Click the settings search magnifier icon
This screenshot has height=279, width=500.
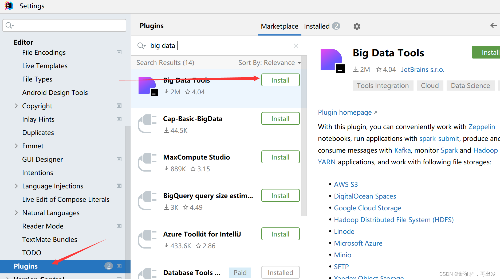[x=10, y=25]
